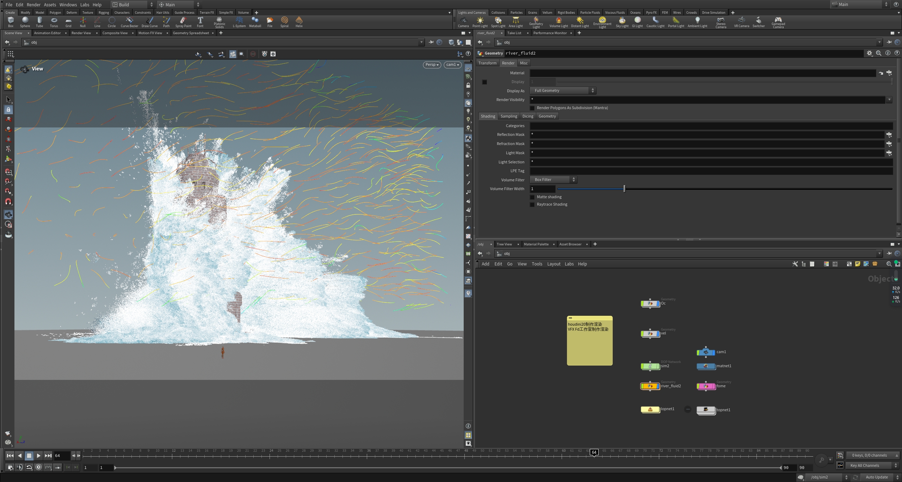The image size is (902, 482).
Task: Enable the Matte shading checkbox
Action: pyautogui.click(x=532, y=197)
